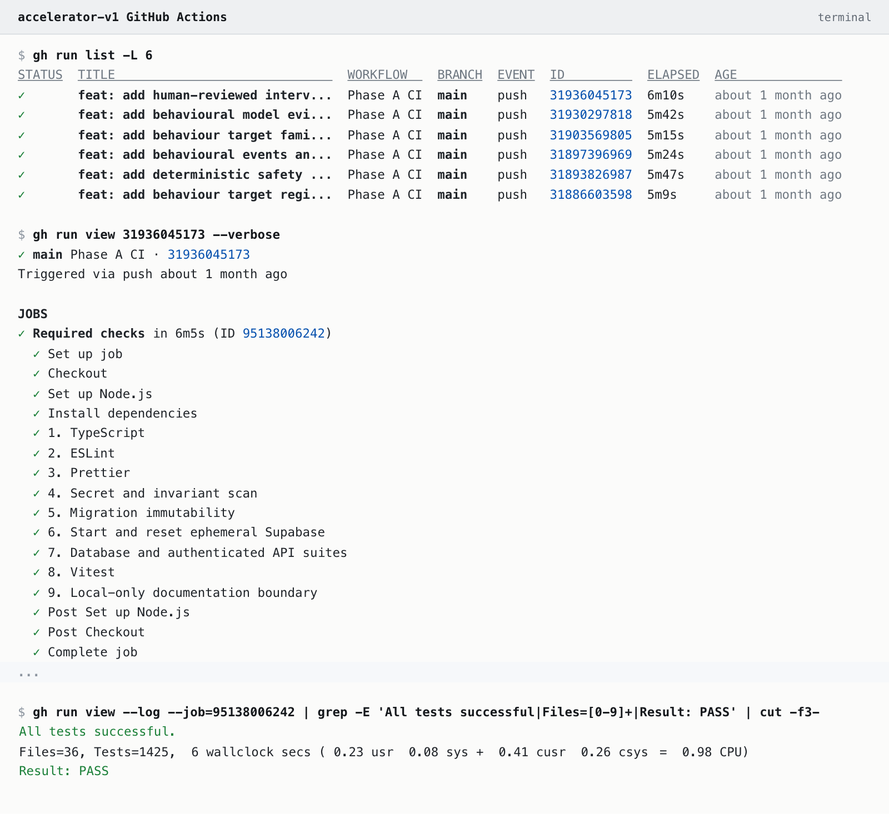Select title 'feat: add human-reviewed interv...'

click(205, 95)
